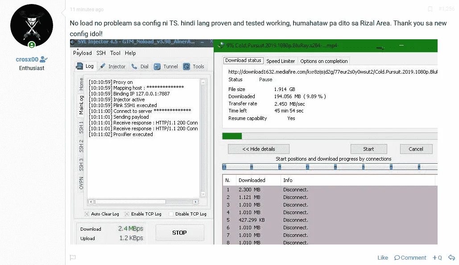Open the SSH menu

[x=101, y=53]
